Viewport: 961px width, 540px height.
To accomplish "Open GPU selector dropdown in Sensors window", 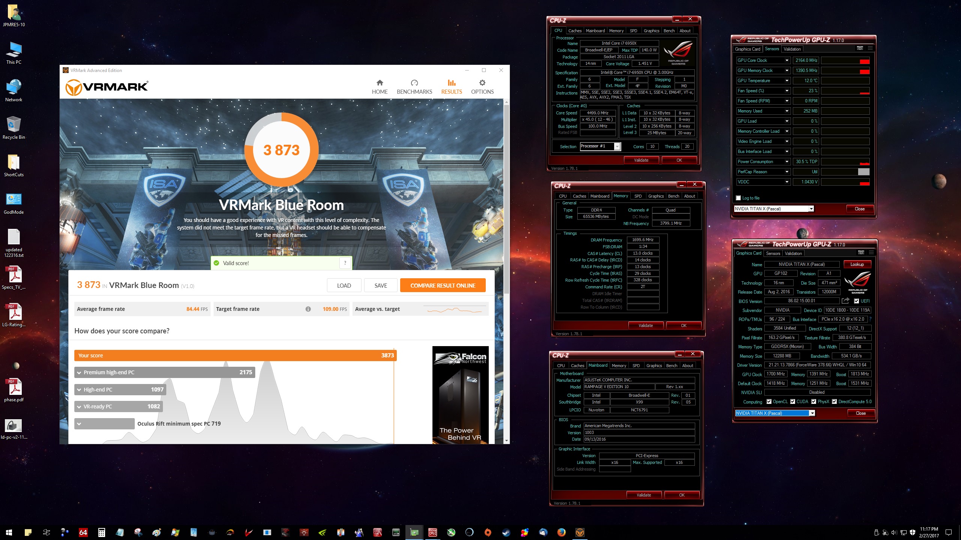I will [x=811, y=209].
